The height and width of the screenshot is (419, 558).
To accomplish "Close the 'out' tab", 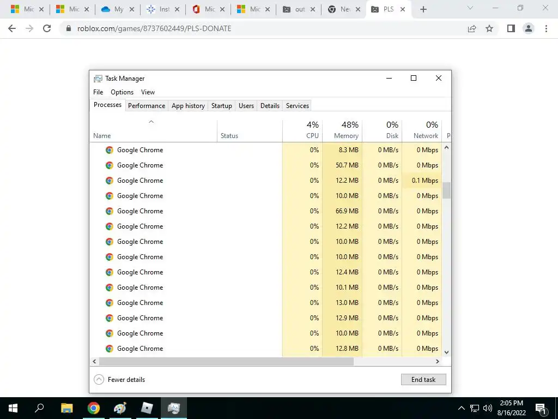I will 313,10.
